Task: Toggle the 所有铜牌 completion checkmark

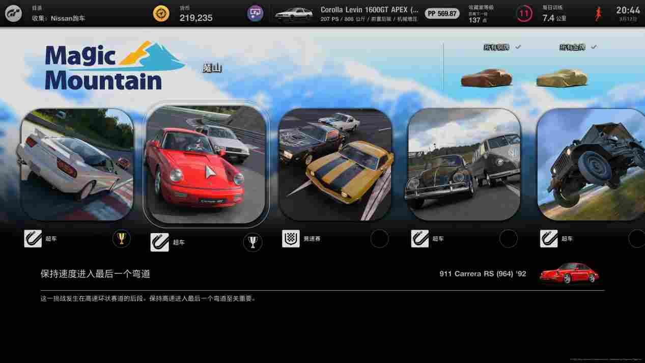Action: pyautogui.click(x=518, y=46)
